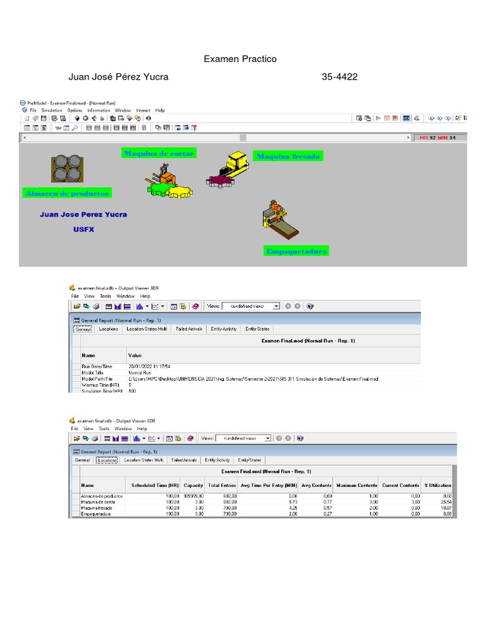This screenshot has width=481, height=642.
Task: Click the open folder icon in second Output Viewer
Action: coord(76,438)
